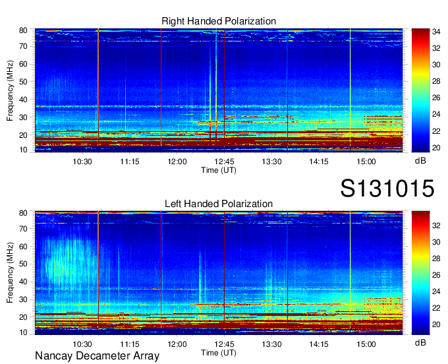Viewport: 448px width, 364px height.
Task: Click the dB unit label beside upper colorbar
Action: [420, 161]
